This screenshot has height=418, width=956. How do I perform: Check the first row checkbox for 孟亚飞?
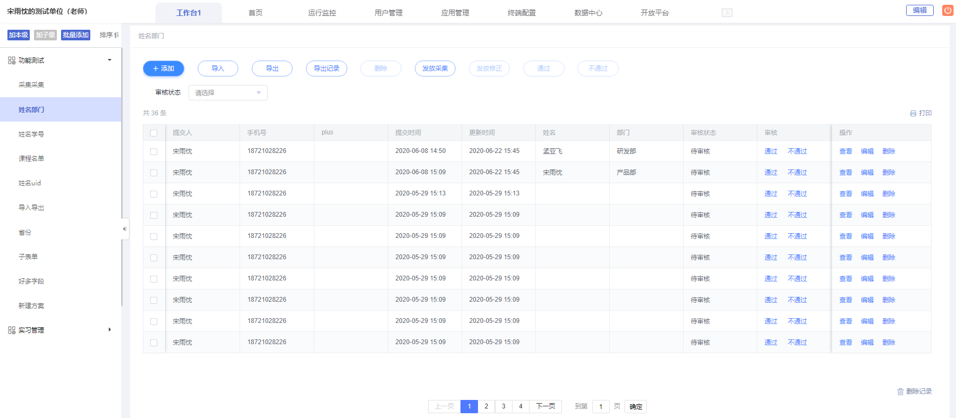point(154,151)
